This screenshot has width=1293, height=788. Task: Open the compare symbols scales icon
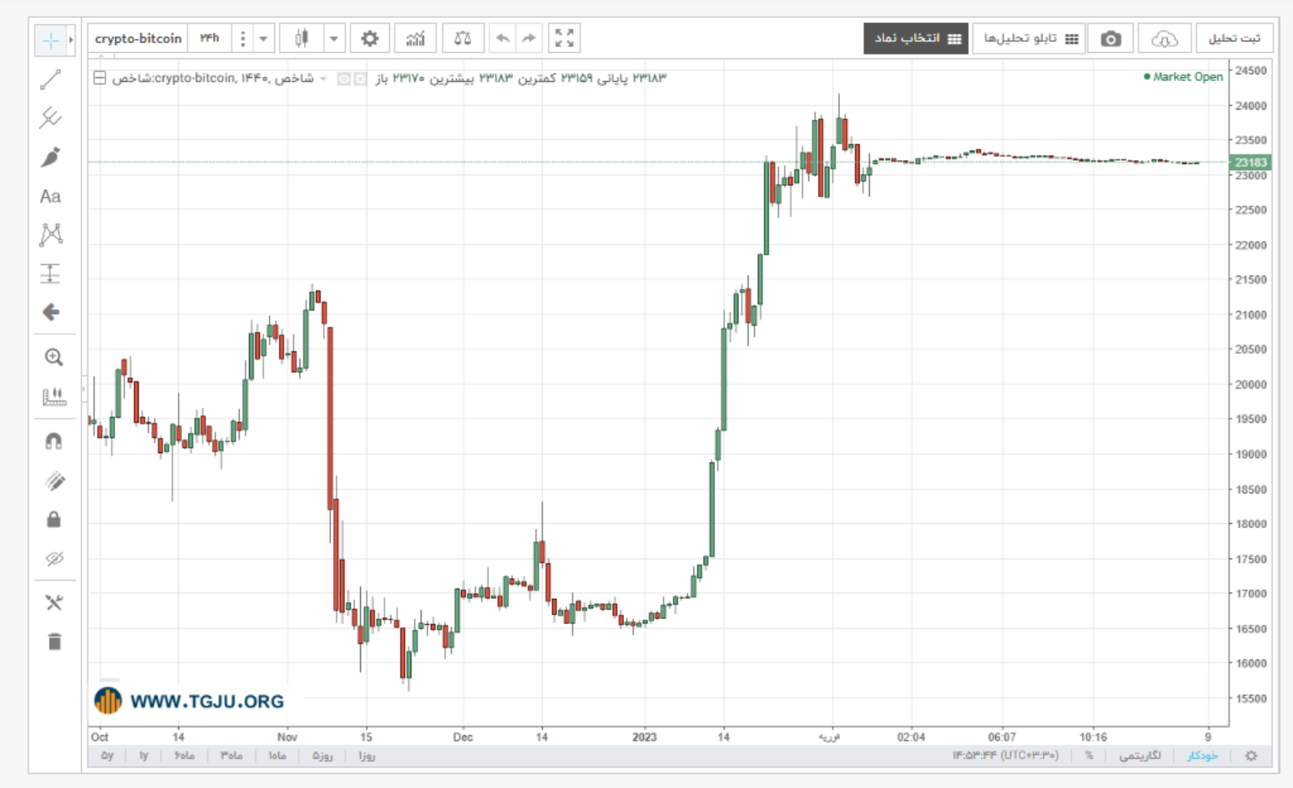coord(463,38)
